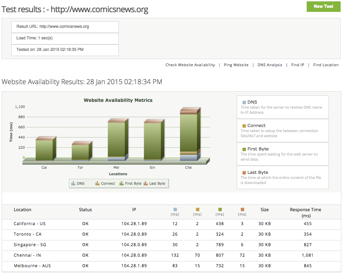Click the Result URL field text
342x274 pixels.
tap(53, 26)
